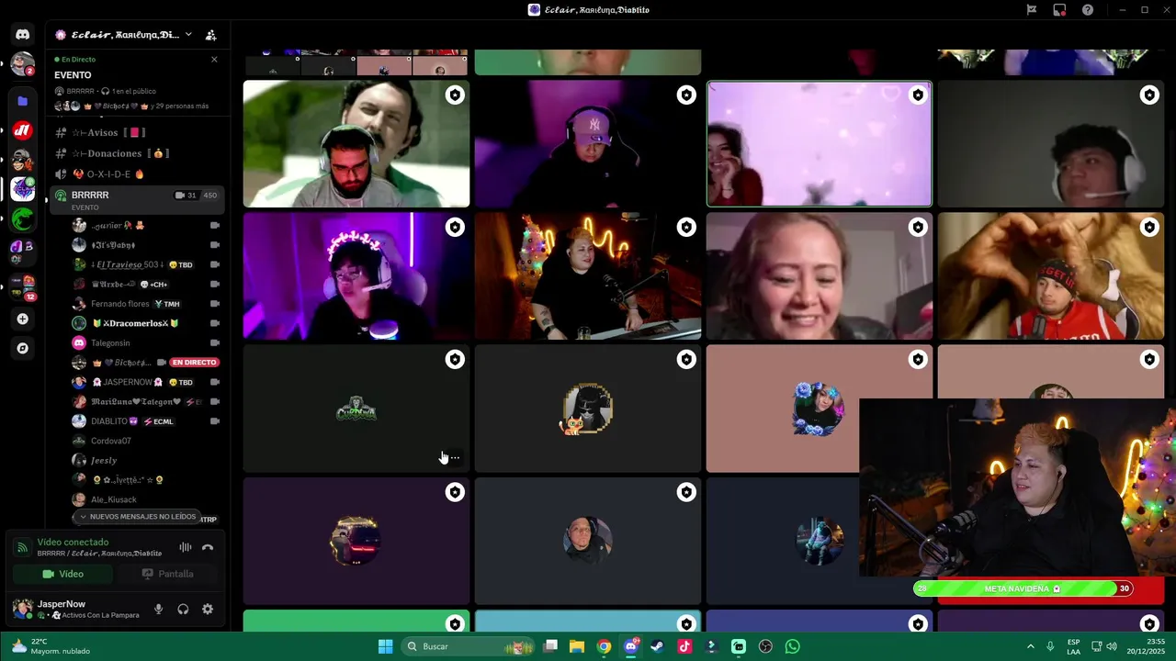Viewport: 1176px width, 661px height.
Task: Click badge icon on NY cap video tile
Action: coord(686,95)
